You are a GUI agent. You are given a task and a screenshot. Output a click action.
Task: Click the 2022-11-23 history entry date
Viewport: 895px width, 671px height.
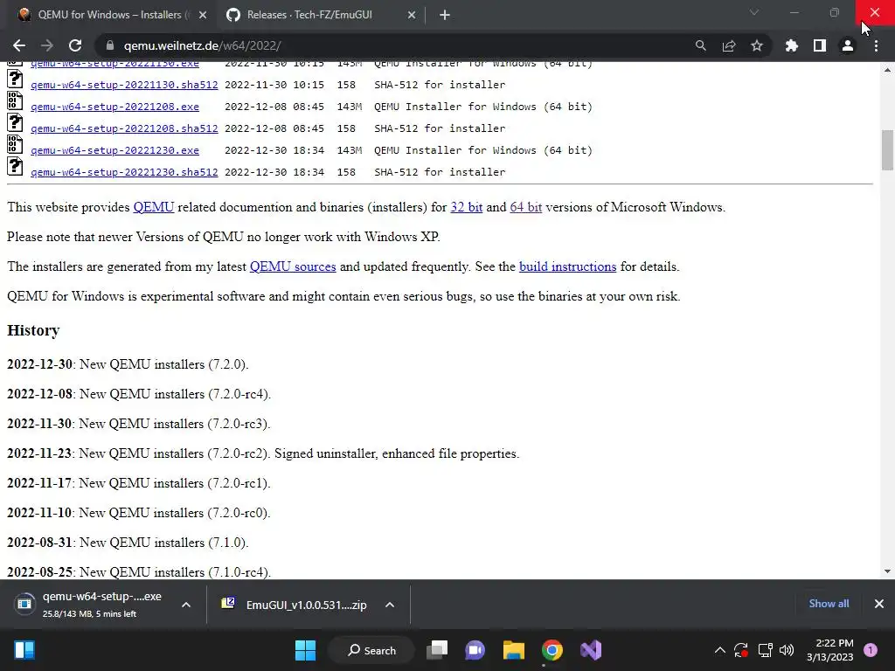pos(39,453)
